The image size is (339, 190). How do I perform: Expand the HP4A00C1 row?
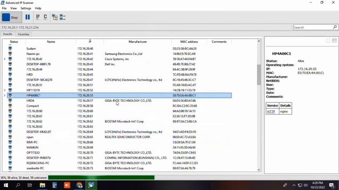(x=5, y=95)
